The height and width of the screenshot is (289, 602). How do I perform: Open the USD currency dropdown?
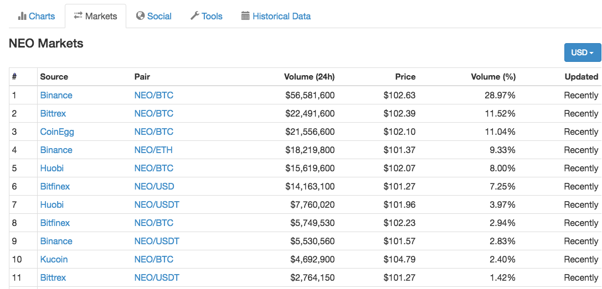582,52
